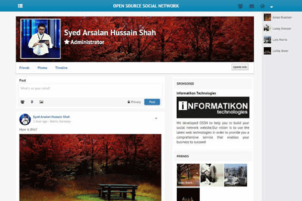
Task: Open notifications globe icon in top bar
Action: (x=261, y=7)
